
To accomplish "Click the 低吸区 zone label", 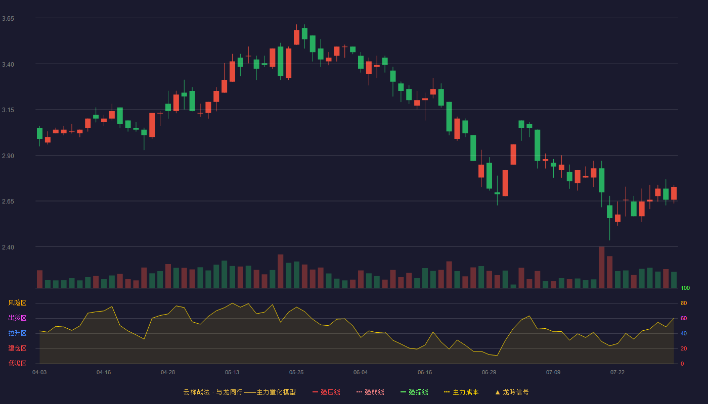I will coord(17,363).
